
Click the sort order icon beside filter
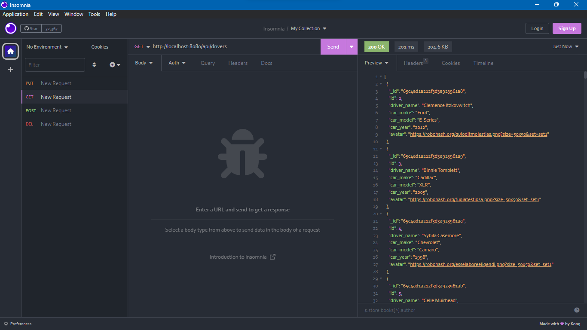[x=95, y=65]
